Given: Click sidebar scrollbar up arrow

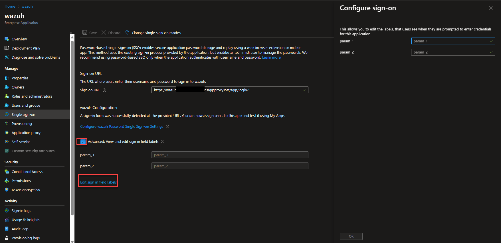Looking at the screenshot, I should point(72,37).
